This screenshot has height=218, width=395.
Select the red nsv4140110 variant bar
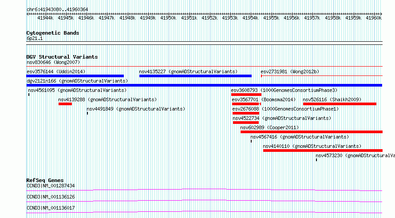[323, 151]
